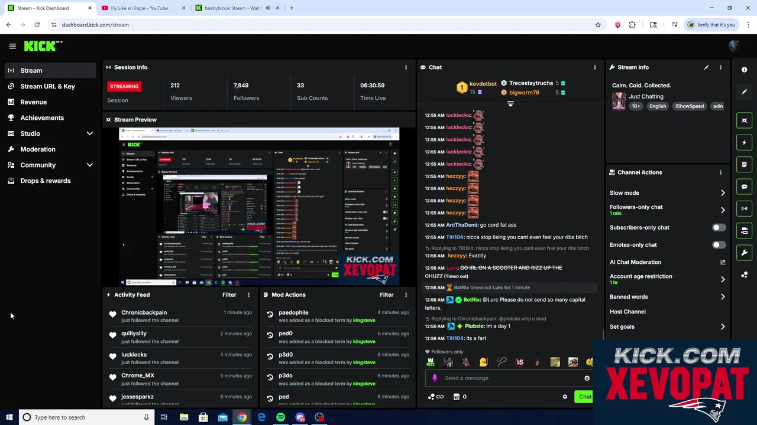Filter the Mod Actions list
The width and height of the screenshot is (757, 425).
386,295
